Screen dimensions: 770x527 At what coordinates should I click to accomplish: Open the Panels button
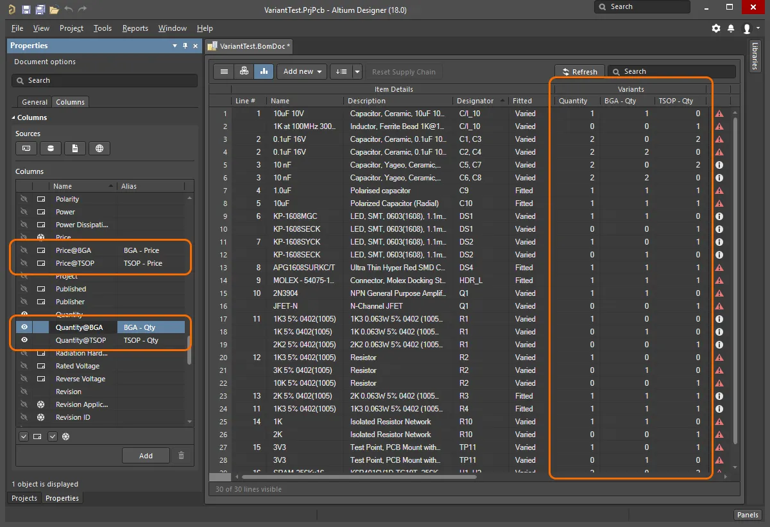[748, 515]
